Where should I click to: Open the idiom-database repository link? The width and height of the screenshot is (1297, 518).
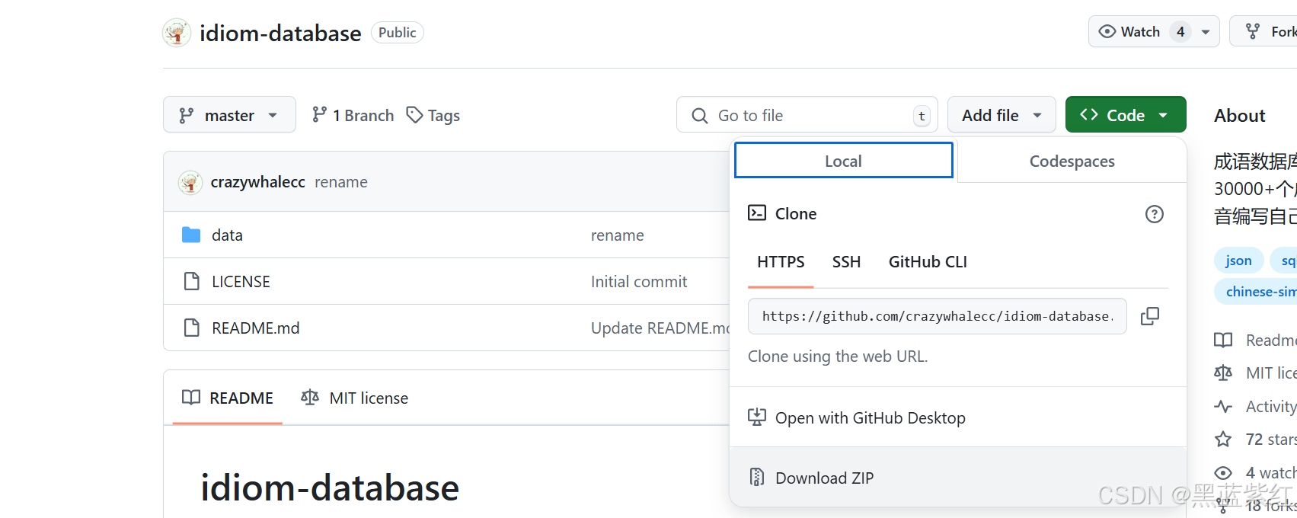tap(280, 33)
